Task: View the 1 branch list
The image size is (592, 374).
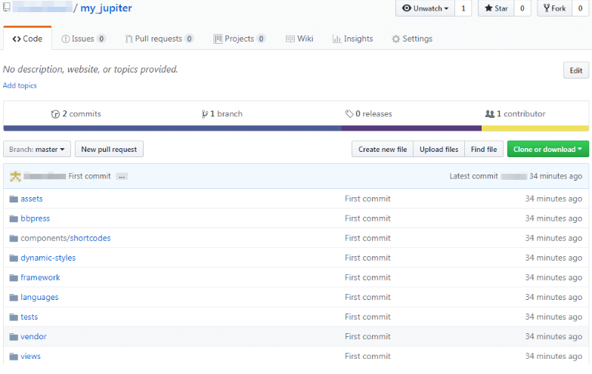Action: pyautogui.click(x=222, y=113)
